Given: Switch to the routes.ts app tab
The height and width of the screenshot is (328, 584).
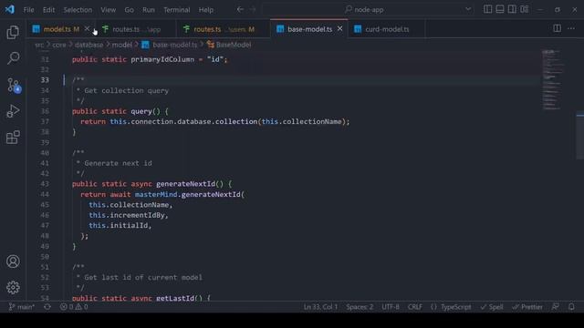Looking at the screenshot, I should (136, 29).
